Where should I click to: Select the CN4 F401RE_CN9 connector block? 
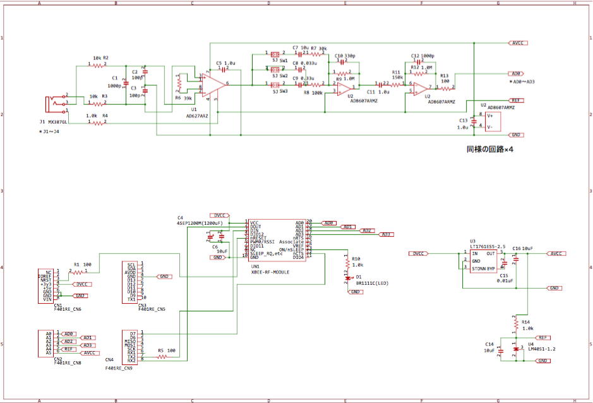[x=129, y=347]
